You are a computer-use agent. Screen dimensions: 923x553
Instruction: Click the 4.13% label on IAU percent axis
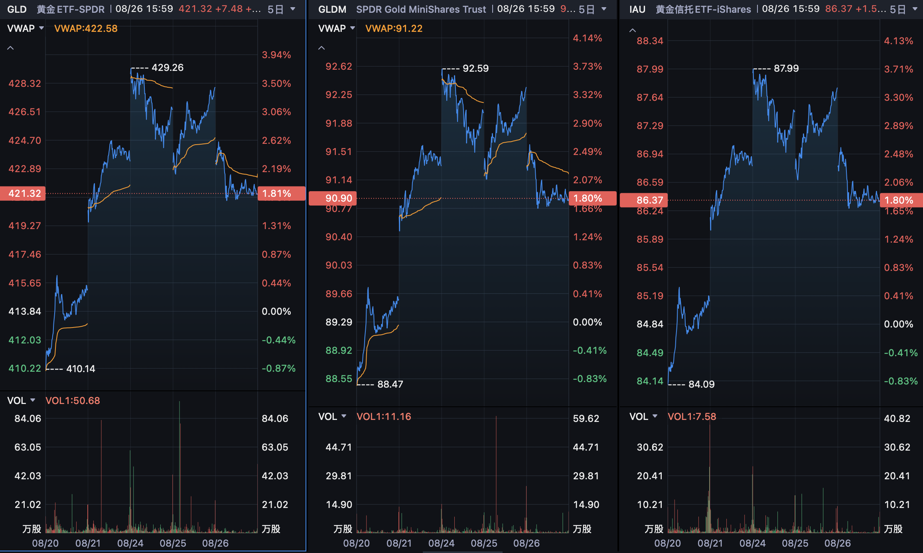[899, 41]
